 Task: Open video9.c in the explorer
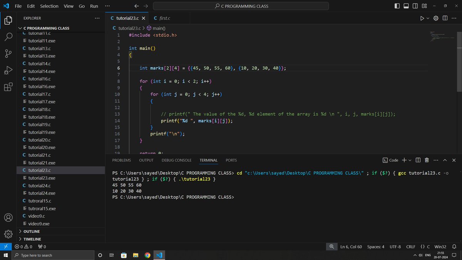click(x=61, y=216)
